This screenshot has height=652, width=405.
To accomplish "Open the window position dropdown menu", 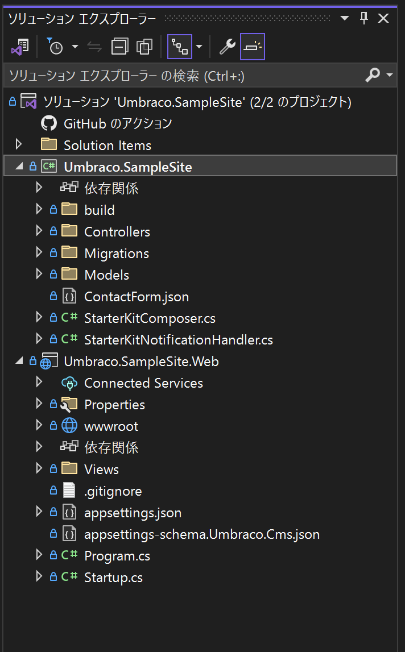I will [345, 18].
